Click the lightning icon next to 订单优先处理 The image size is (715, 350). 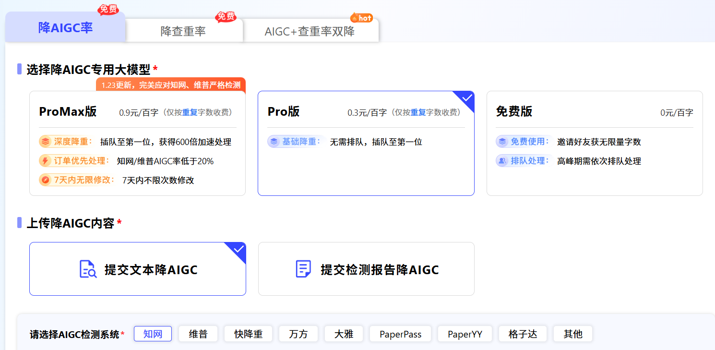pyautogui.click(x=45, y=161)
